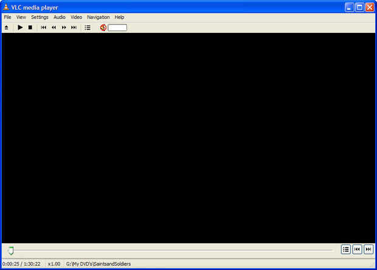The image size is (377, 270).
Task: Click the G:\My DVD's\SaintsandSoldiers path text
Action: 99,264
